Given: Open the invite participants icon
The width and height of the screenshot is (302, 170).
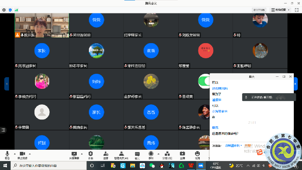Looking at the screenshot, I should coord(106,155).
